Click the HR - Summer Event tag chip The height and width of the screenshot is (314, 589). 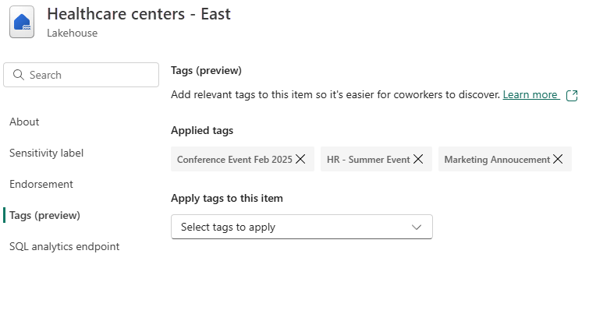(367, 159)
